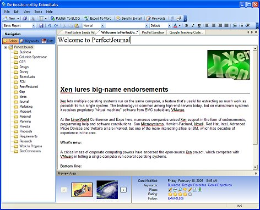Click the document scrollbar up arrow
The image size is (260, 210).
tap(255, 48)
